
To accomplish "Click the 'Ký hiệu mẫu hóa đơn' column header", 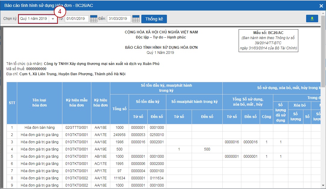I will click(77, 103).
